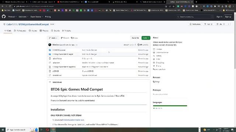Click the Create LICENSE commit message

(x=88, y=71)
